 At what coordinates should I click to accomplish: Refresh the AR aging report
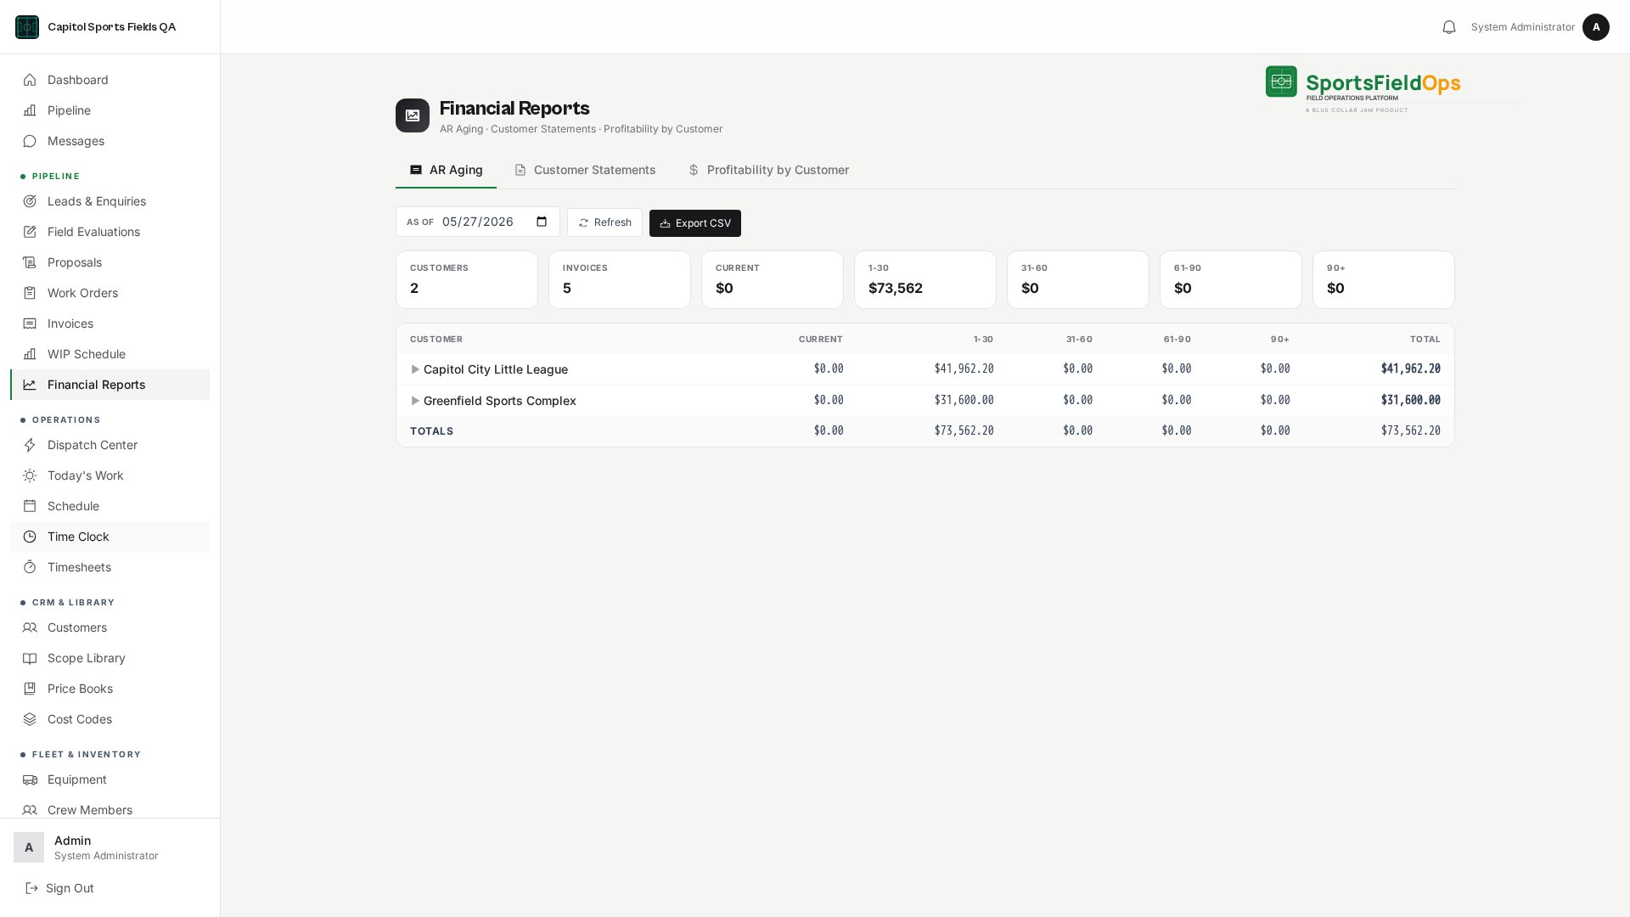[604, 222]
